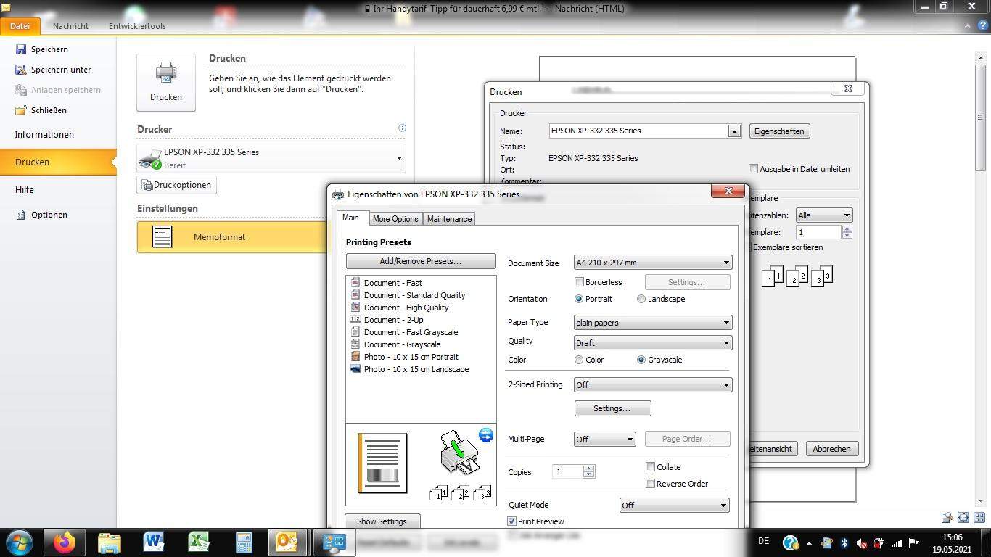Click the Eigenschaften button
The image size is (991, 557).
(779, 131)
